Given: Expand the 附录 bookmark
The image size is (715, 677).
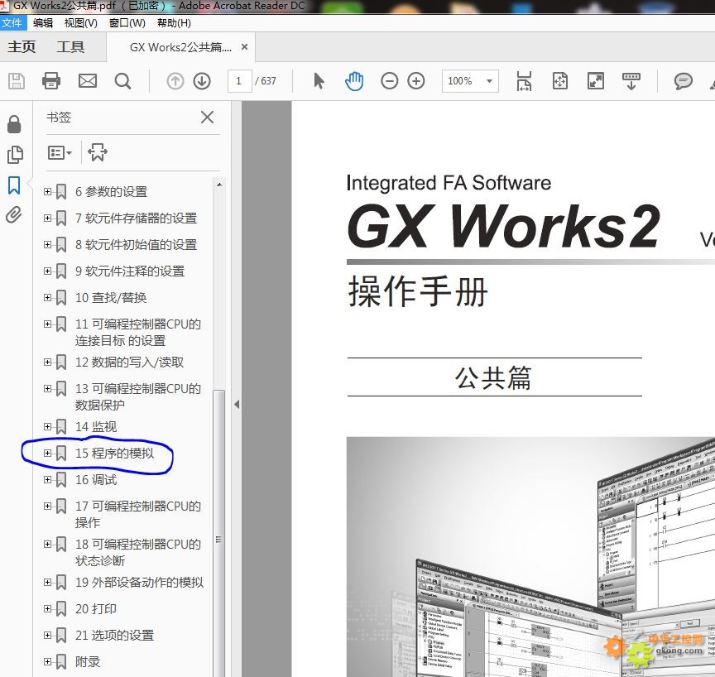Looking at the screenshot, I should point(47,661).
